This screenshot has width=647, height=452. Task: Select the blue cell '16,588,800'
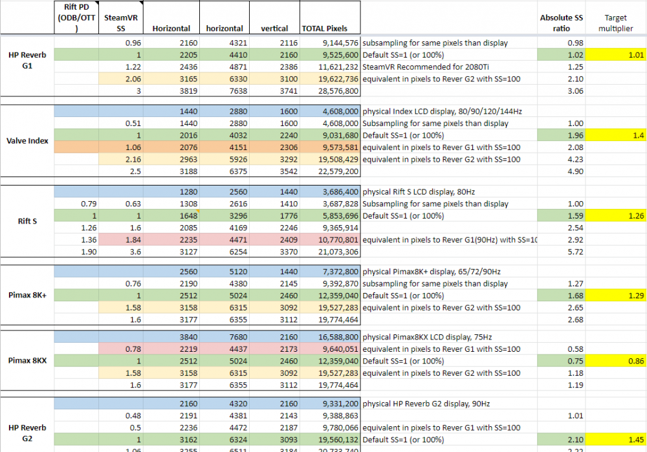[x=330, y=337]
